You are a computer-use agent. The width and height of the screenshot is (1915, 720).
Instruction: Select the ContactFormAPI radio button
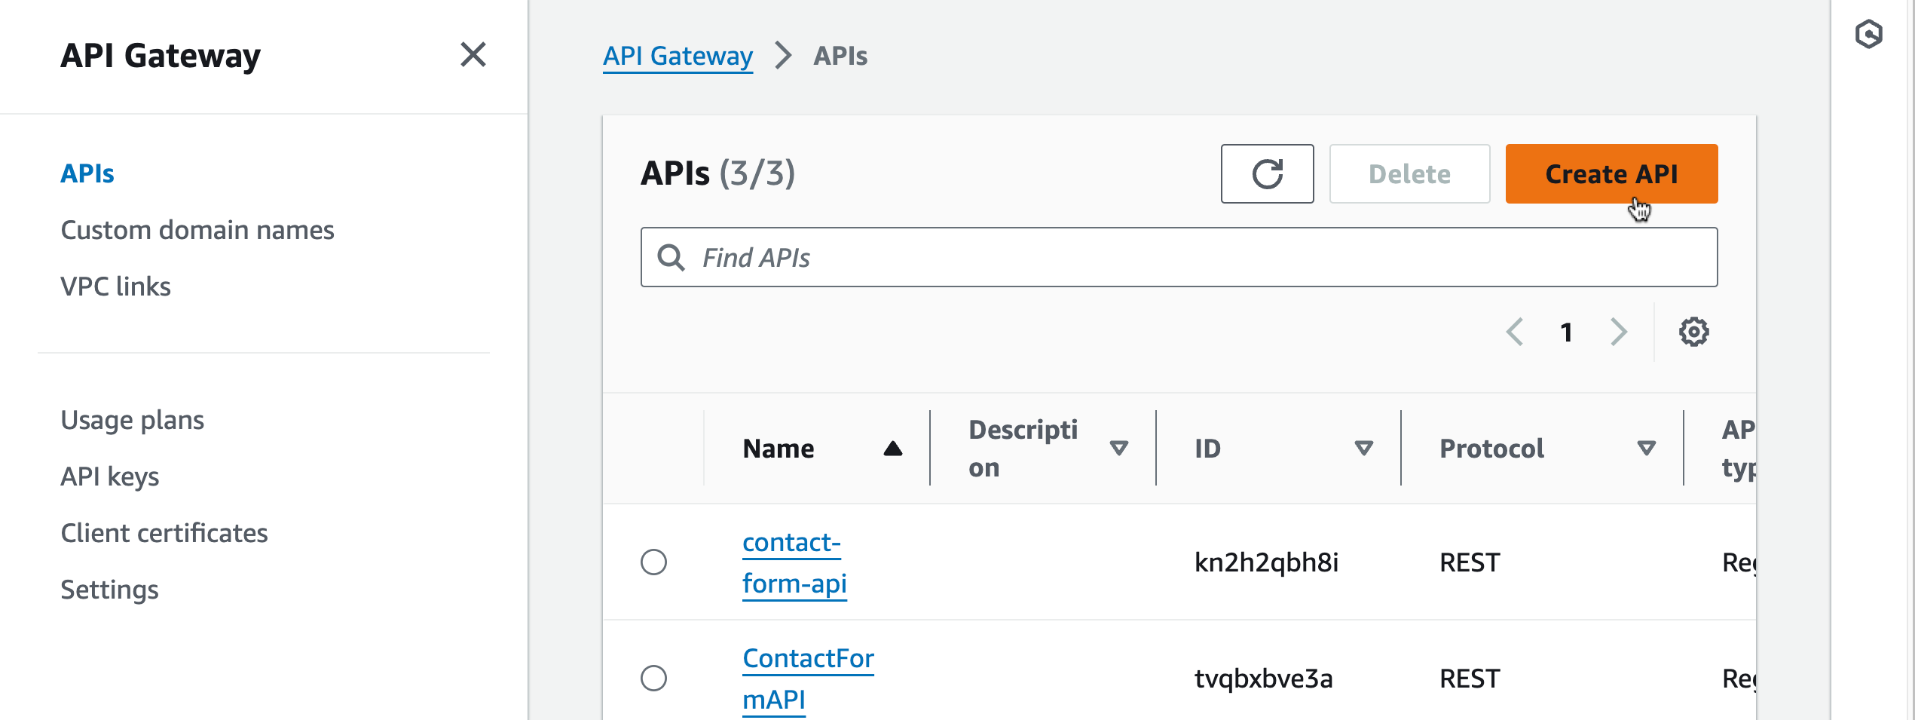(x=653, y=679)
